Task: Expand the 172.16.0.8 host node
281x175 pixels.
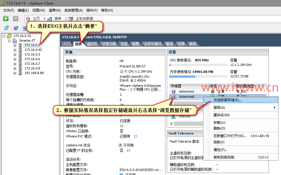Action: pyautogui.click(x=15, y=69)
